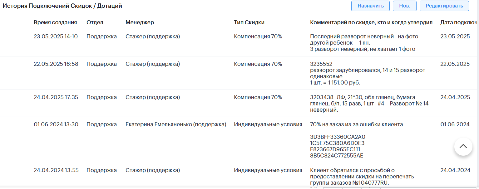This screenshot has width=479, height=189.
Task: Click manager Екатерина Емельяненко (поддержка)
Action: pos(176,124)
